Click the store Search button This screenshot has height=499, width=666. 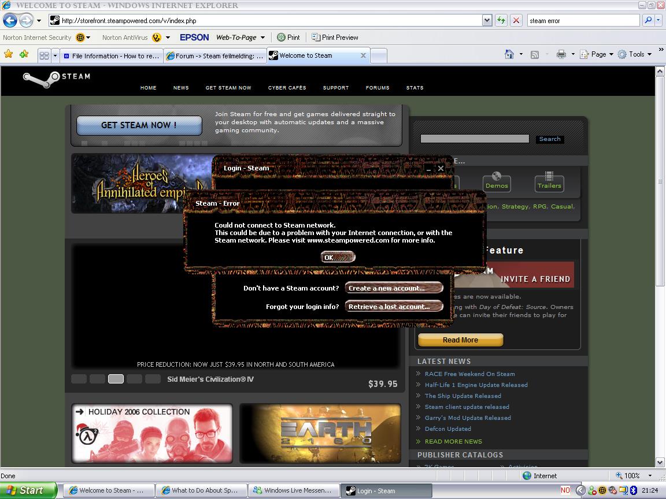550,139
